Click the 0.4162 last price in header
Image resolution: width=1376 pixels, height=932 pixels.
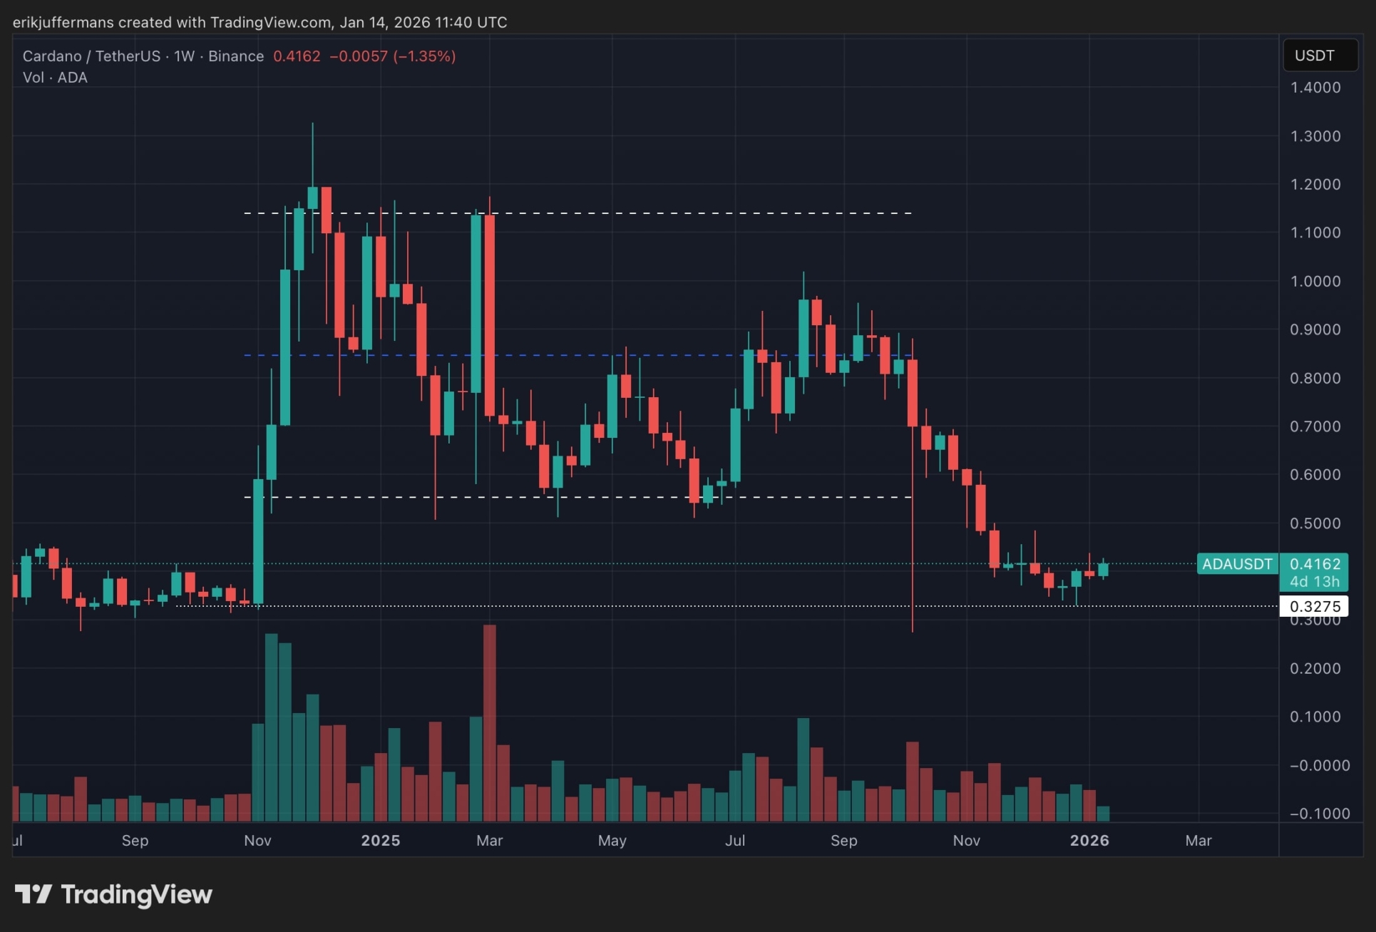[x=297, y=56]
